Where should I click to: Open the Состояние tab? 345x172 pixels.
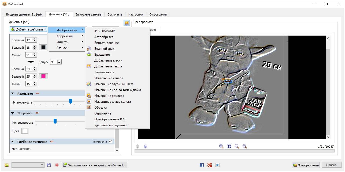click(115, 14)
